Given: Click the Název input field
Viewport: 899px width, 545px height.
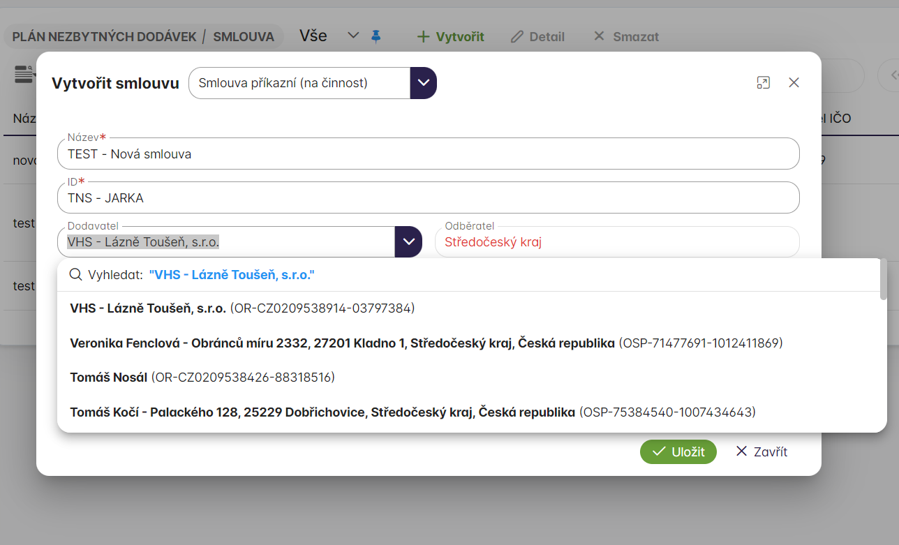Looking at the screenshot, I should pos(427,154).
